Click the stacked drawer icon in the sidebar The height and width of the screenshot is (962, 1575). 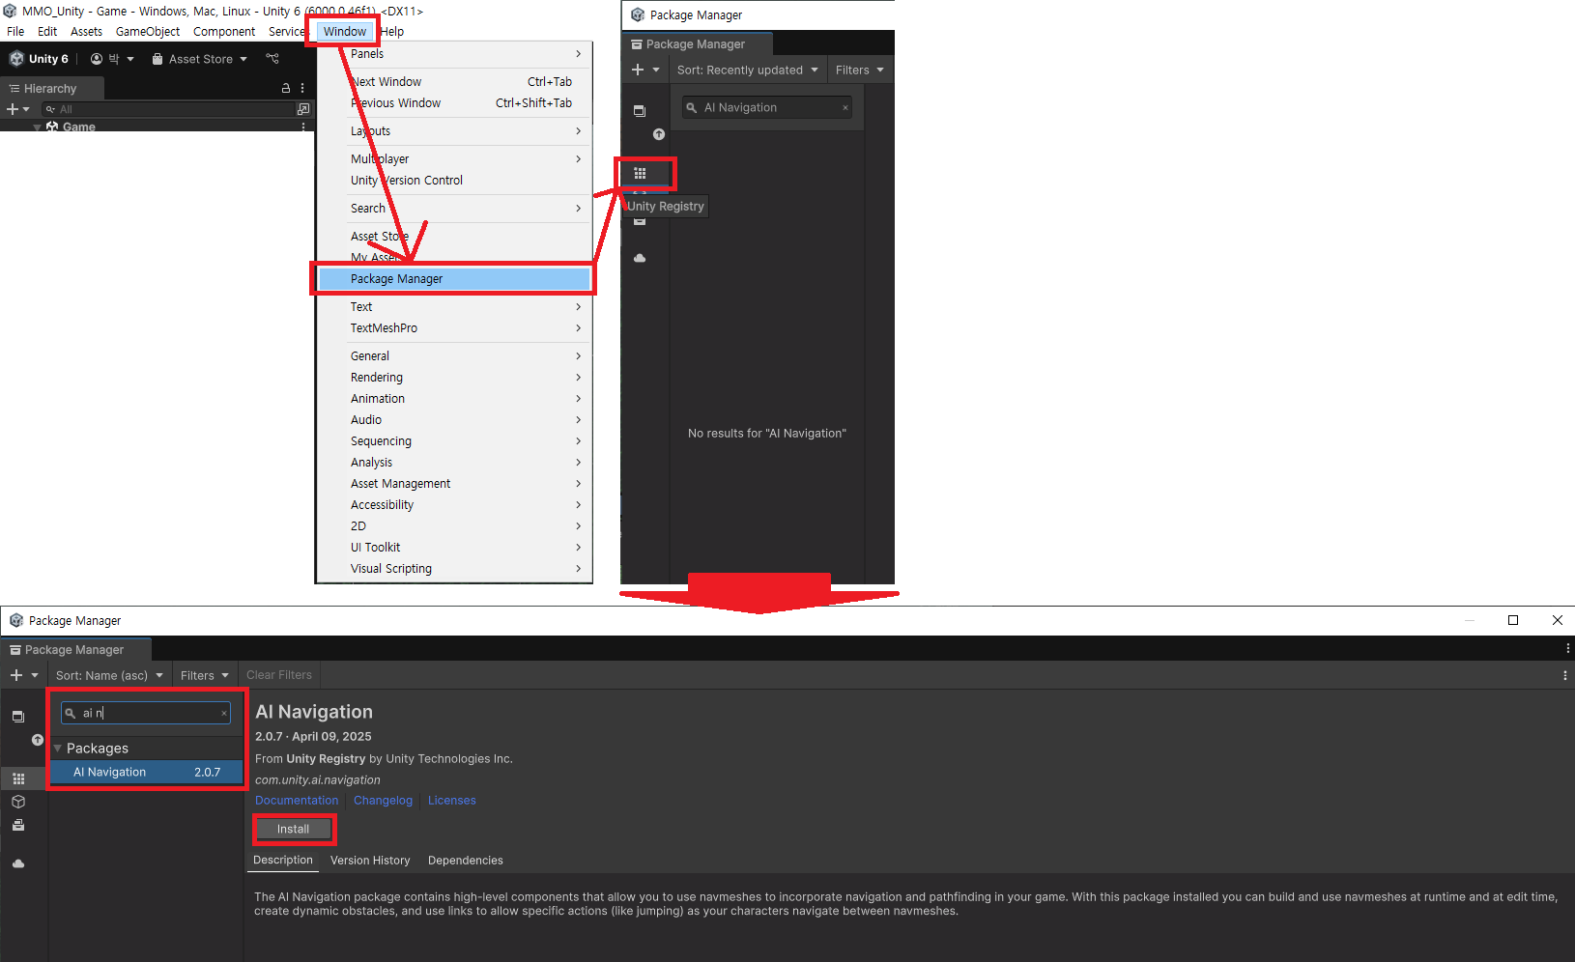pyautogui.click(x=18, y=825)
